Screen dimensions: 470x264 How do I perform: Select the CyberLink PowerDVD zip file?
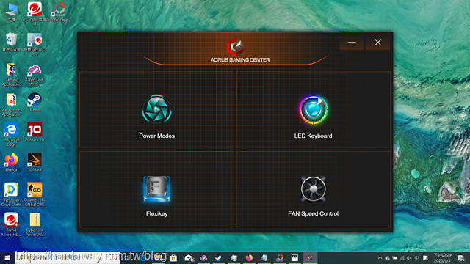click(35, 224)
